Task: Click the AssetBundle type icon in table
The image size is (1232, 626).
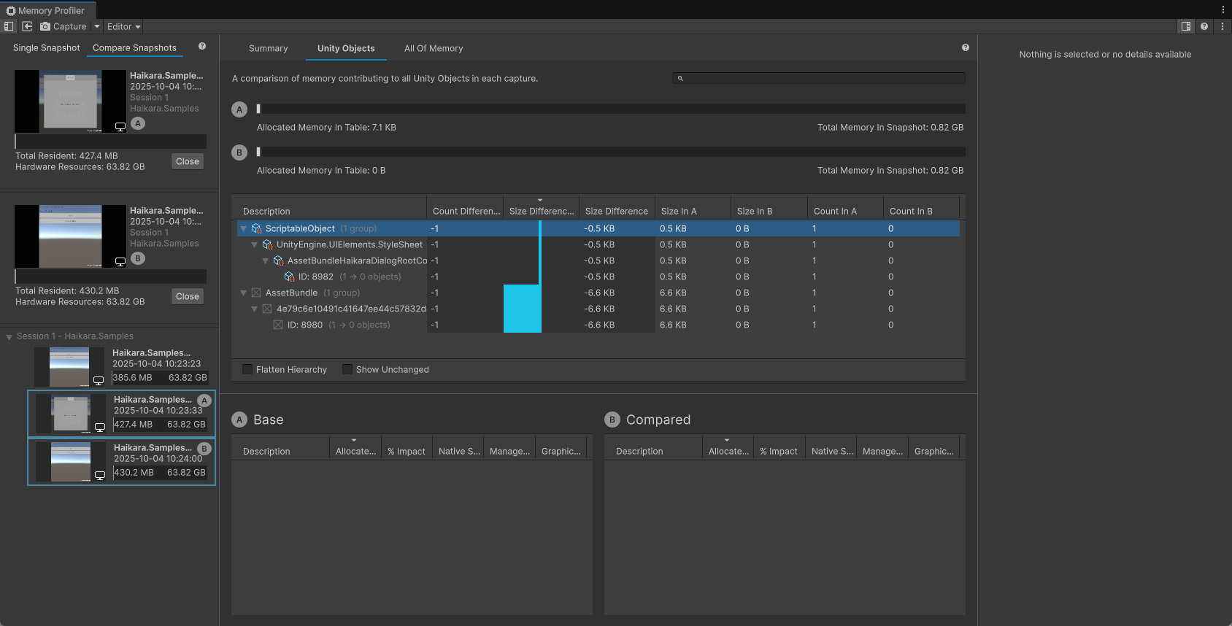Action: [256, 293]
